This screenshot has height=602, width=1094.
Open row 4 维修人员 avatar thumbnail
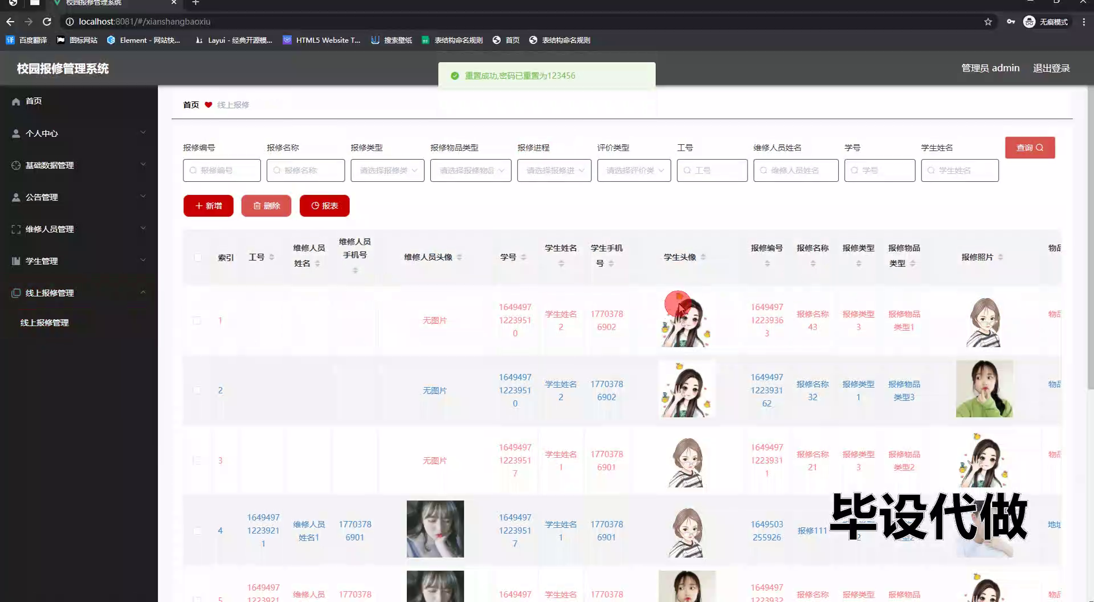click(x=435, y=529)
